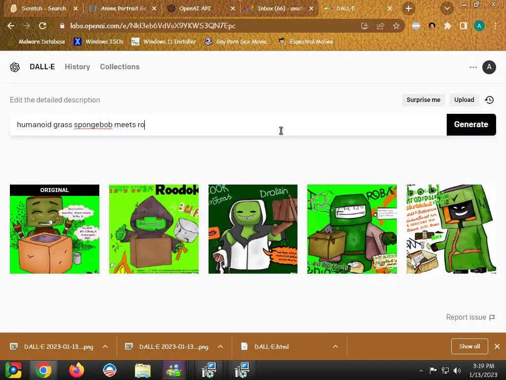
Task: Click the install app icon in address bar
Action: tap(365, 26)
